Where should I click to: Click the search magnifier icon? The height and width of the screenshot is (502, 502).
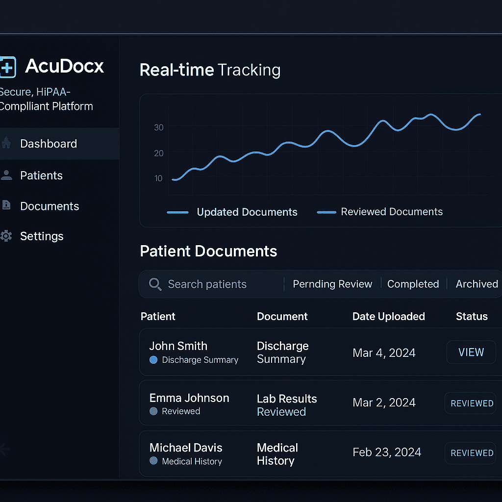click(155, 284)
